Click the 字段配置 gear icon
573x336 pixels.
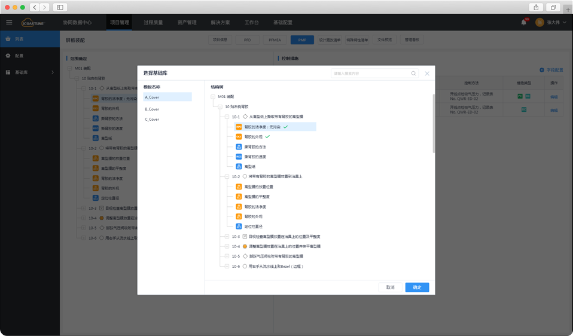pyautogui.click(x=541, y=70)
